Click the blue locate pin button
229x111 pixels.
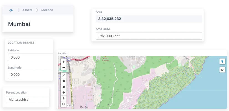click(222, 61)
